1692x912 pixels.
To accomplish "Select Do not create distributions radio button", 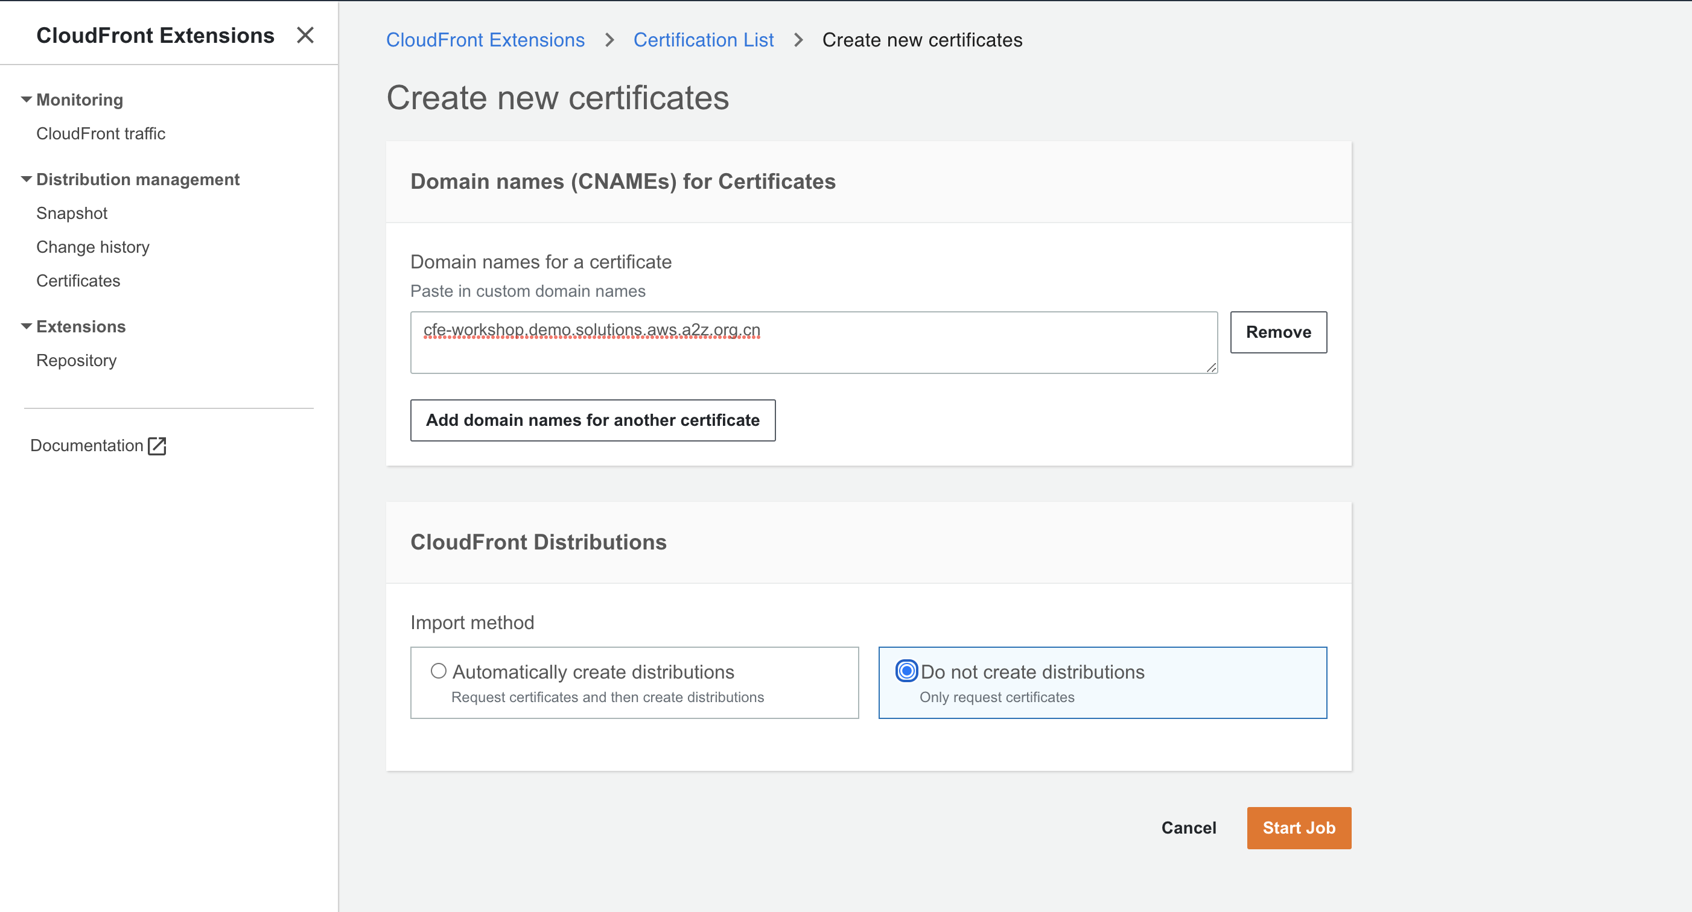I will click(906, 671).
